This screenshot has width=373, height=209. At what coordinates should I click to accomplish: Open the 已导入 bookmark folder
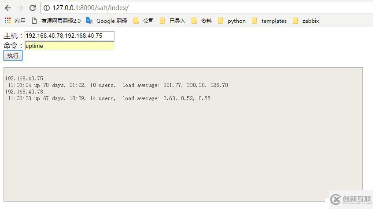[x=173, y=21]
